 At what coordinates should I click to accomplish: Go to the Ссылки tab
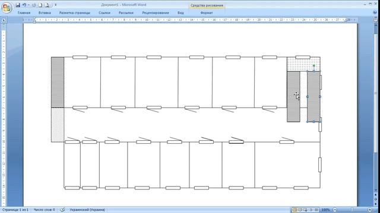click(104, 13)
